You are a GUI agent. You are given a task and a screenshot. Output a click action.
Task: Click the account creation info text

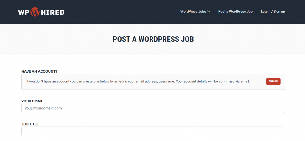(x=138, y=82)
